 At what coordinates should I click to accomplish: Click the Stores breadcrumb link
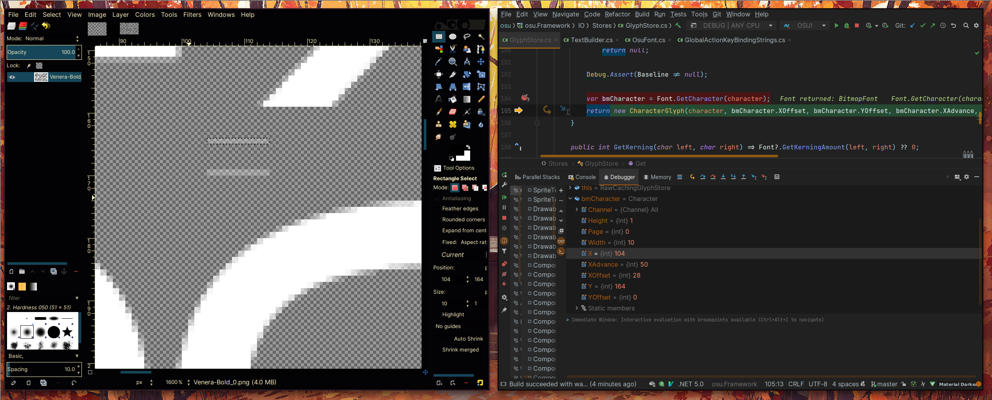558,163
